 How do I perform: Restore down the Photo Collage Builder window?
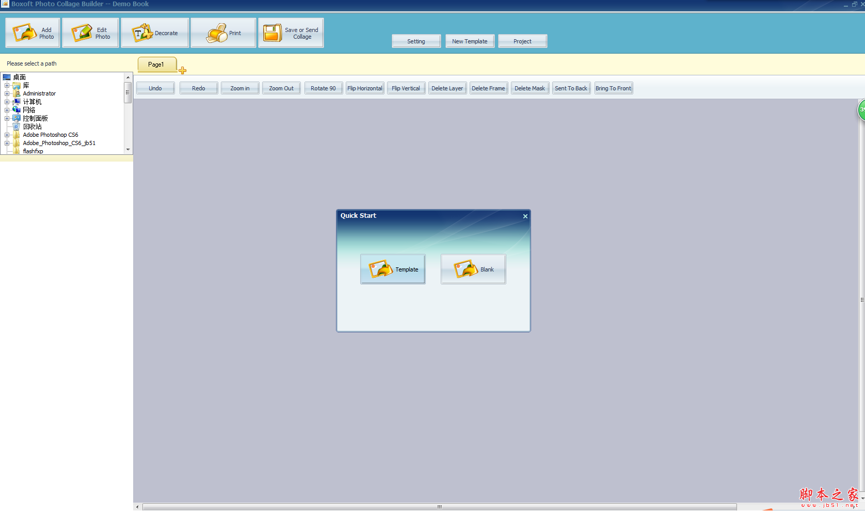click(x=854, y=4)
